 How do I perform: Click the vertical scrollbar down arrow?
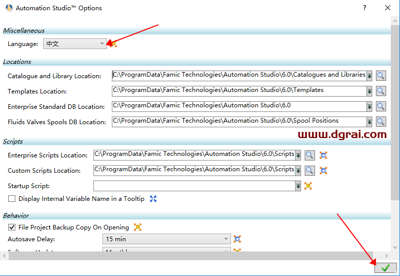tap(395, 247)
